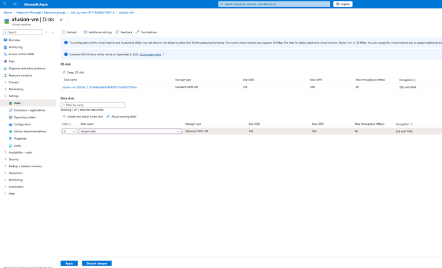The height and width of the screenshot is (268, 442).
Task: Open Overview in the sidebar
Action: [14, 40]
